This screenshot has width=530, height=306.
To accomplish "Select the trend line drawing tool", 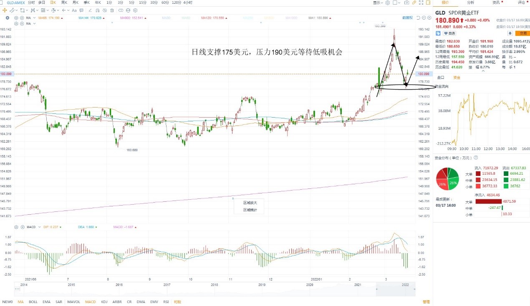I will (x=12, y=10).
